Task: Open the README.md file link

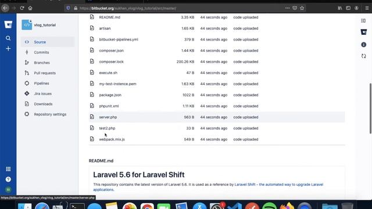Action: pos(110,17)
